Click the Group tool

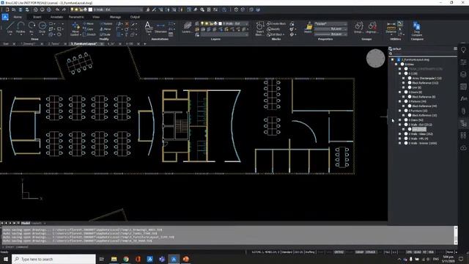358,27
